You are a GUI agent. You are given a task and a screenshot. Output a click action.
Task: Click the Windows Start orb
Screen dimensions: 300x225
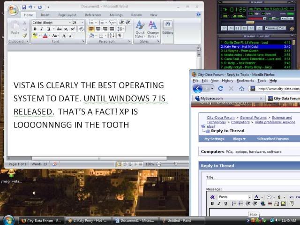pos(8,220)
